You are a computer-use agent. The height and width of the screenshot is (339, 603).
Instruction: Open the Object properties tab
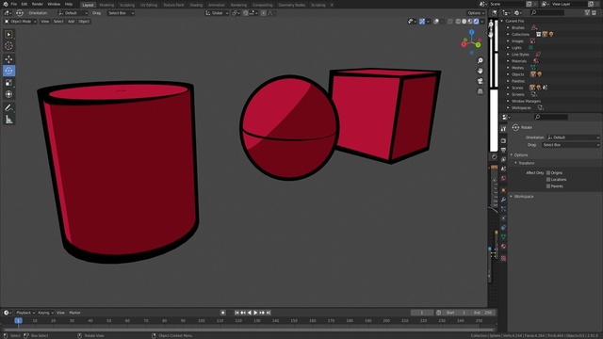coord(503,190)
